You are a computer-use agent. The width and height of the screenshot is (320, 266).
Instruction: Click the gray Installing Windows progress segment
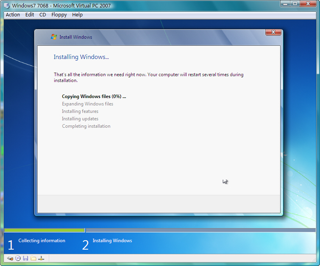(201, 230)
